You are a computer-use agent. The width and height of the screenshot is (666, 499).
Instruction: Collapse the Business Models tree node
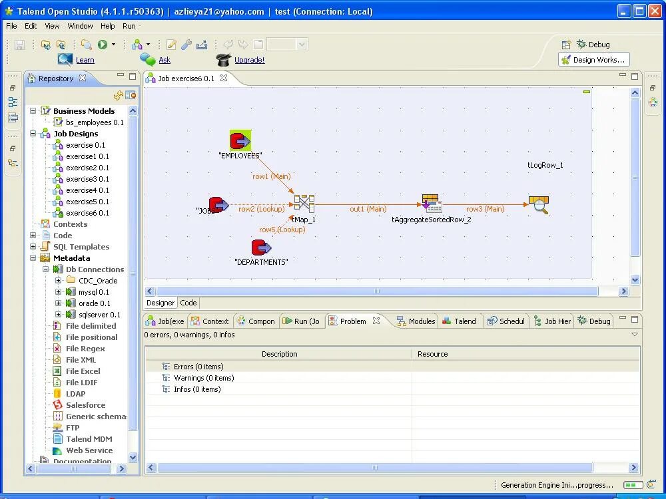(x=33, y=110)
